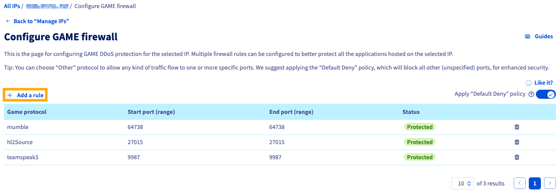559x195 pixels.
Task: Select page 1 in pagination
Action: 535,183
